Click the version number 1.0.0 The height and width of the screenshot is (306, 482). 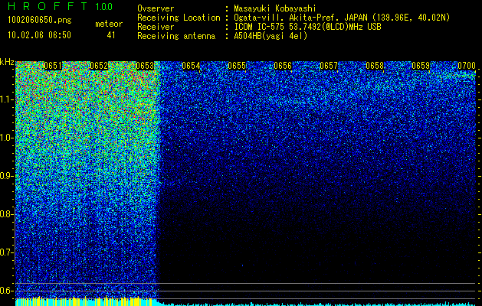103,6
